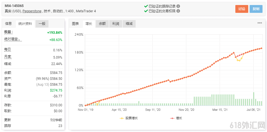Screen dimensions: 267x132
Task: Click the Mar 15, '21 axis label
Action: tap(220, 110)
